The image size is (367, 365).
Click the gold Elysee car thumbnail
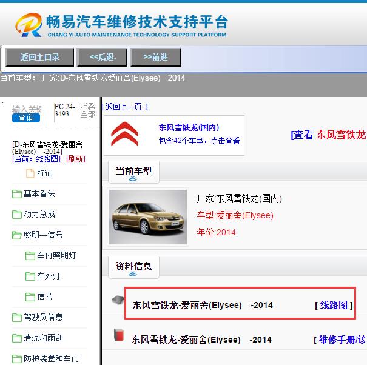pyautogui.click(x=148, y=217)
